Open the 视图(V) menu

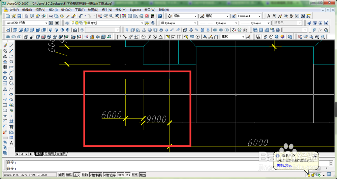40,10
